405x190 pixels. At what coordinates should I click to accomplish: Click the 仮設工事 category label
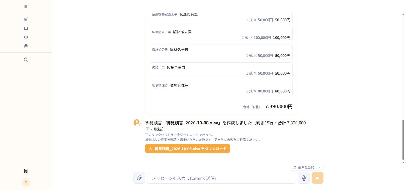click(x=158, y=68)
